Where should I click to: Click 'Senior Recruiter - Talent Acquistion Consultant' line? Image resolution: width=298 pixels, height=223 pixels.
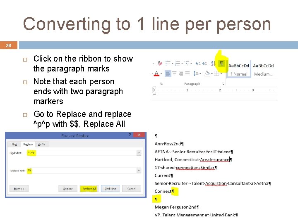click(x=213, y=183)
